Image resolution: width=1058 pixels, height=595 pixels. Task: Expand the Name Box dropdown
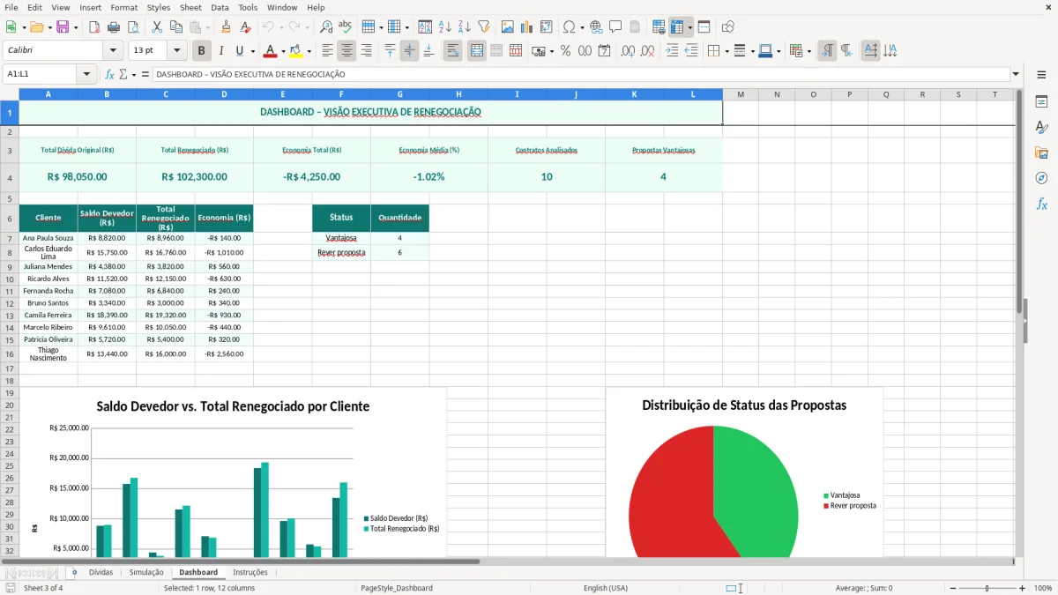pyautogui.click(x=86, y=74)
